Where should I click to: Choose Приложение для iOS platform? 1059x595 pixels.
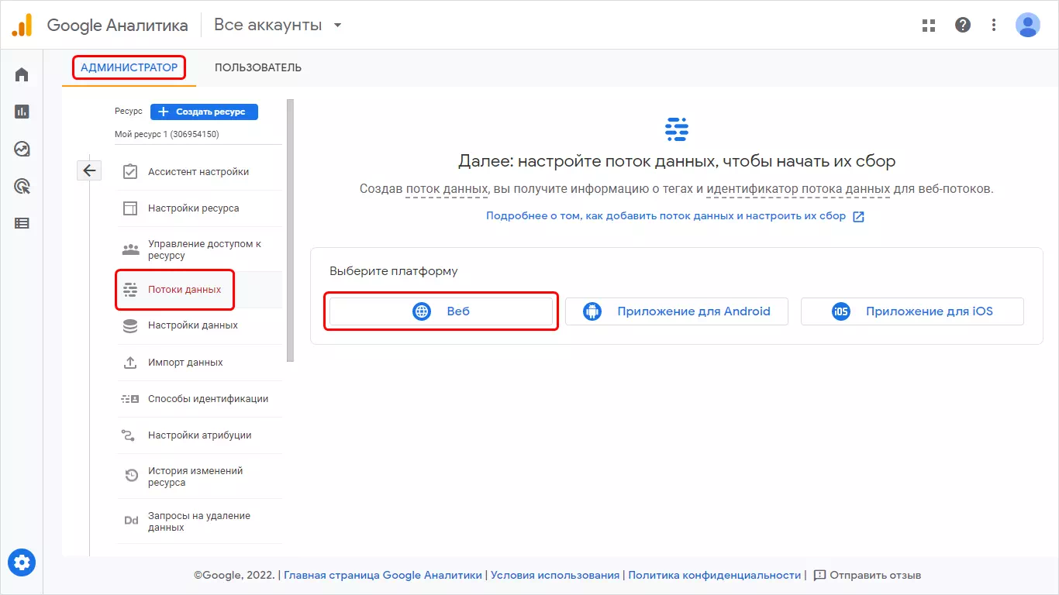[912, 311]
